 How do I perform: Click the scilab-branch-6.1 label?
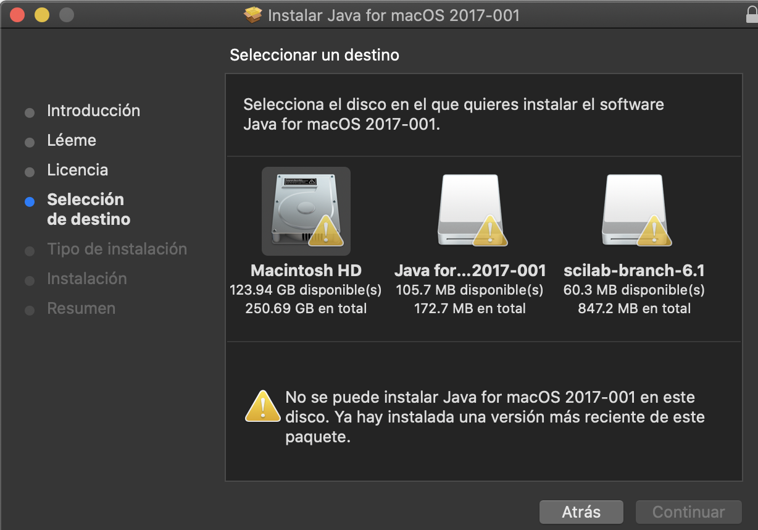[x=634, y=271]
